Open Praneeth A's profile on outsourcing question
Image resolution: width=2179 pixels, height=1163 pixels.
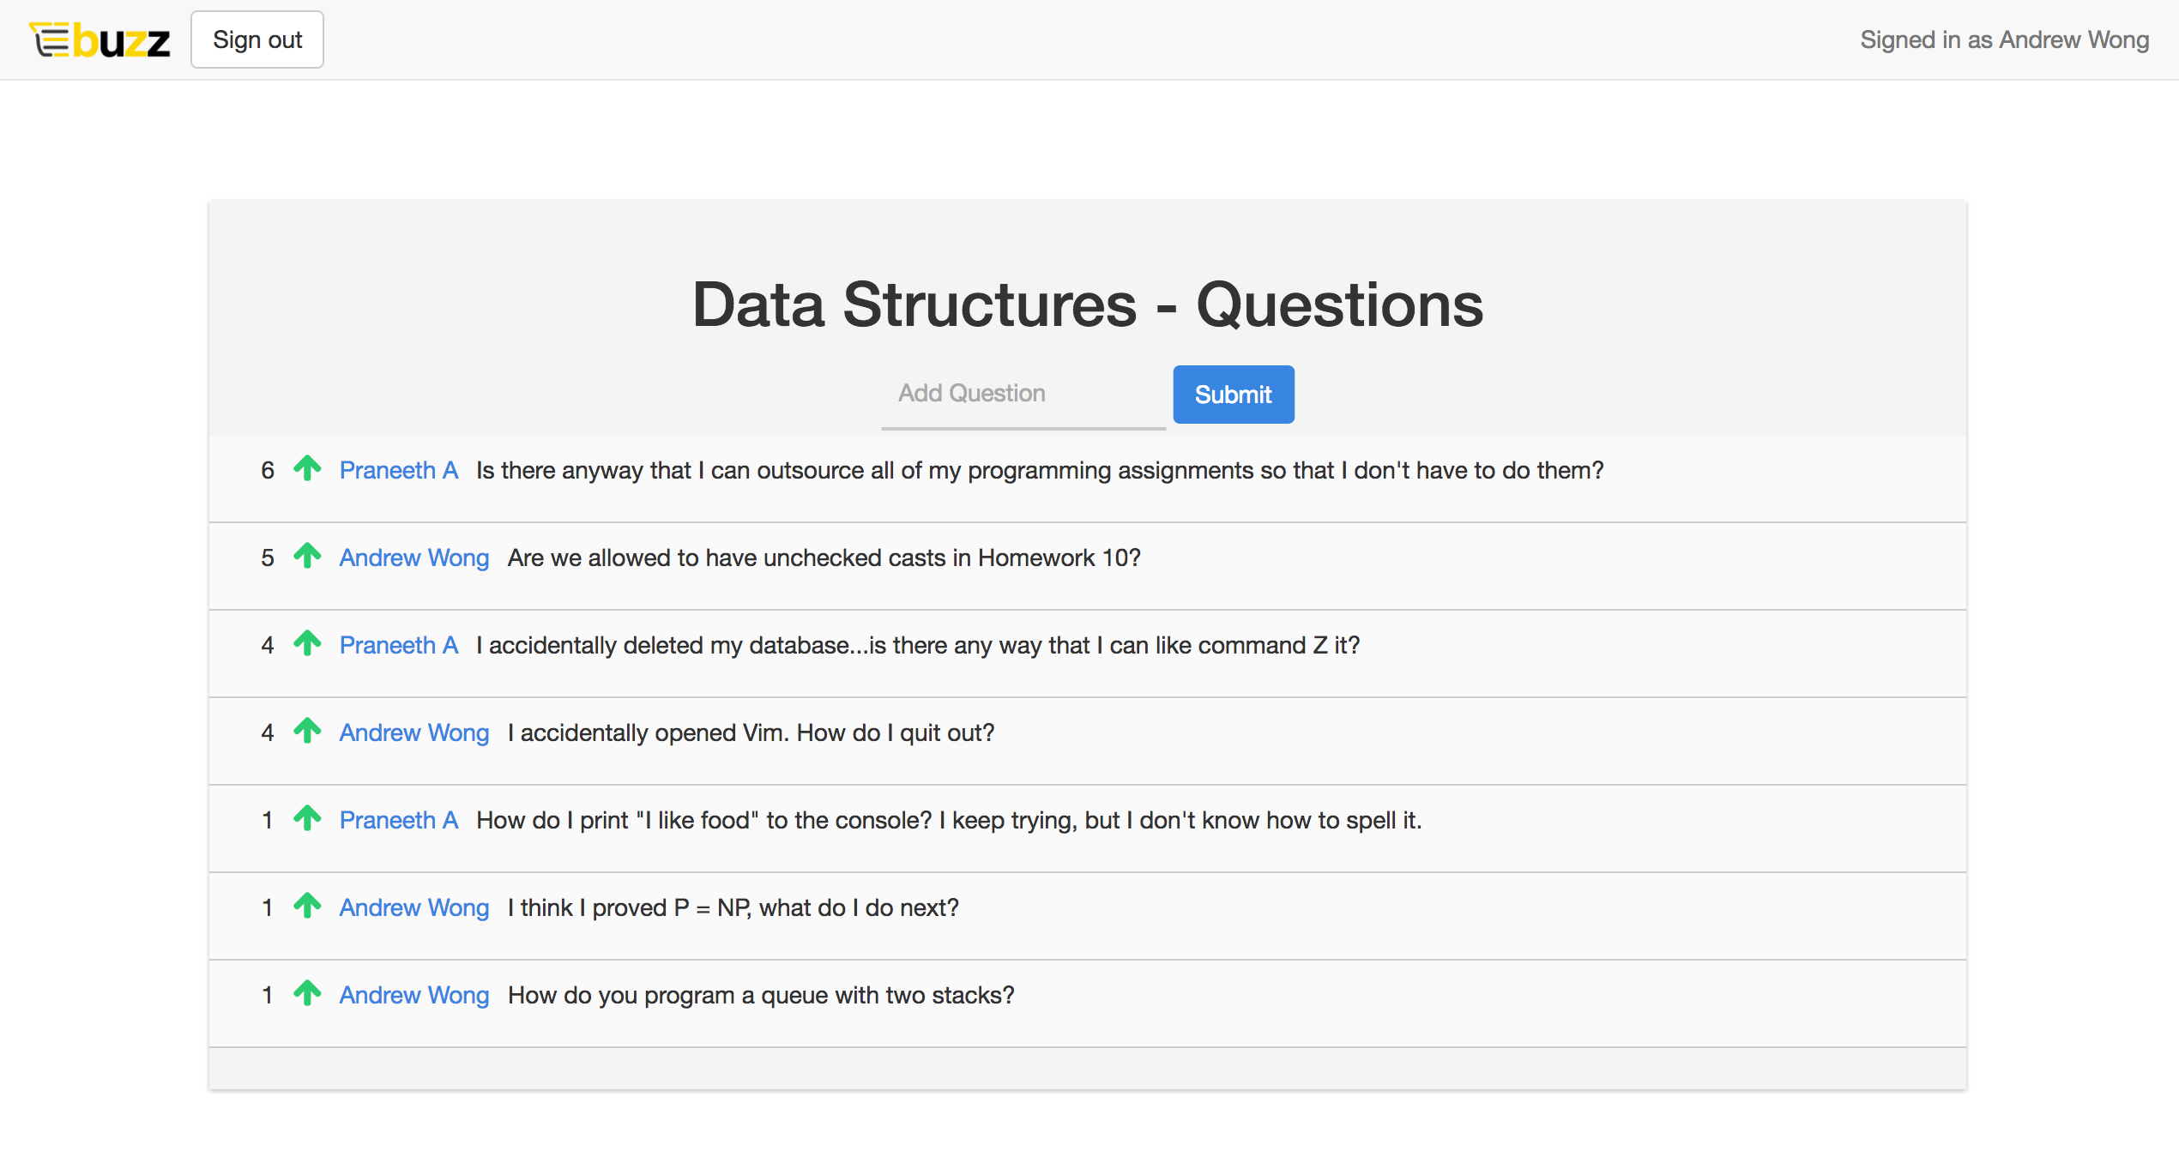click(398, 470)
